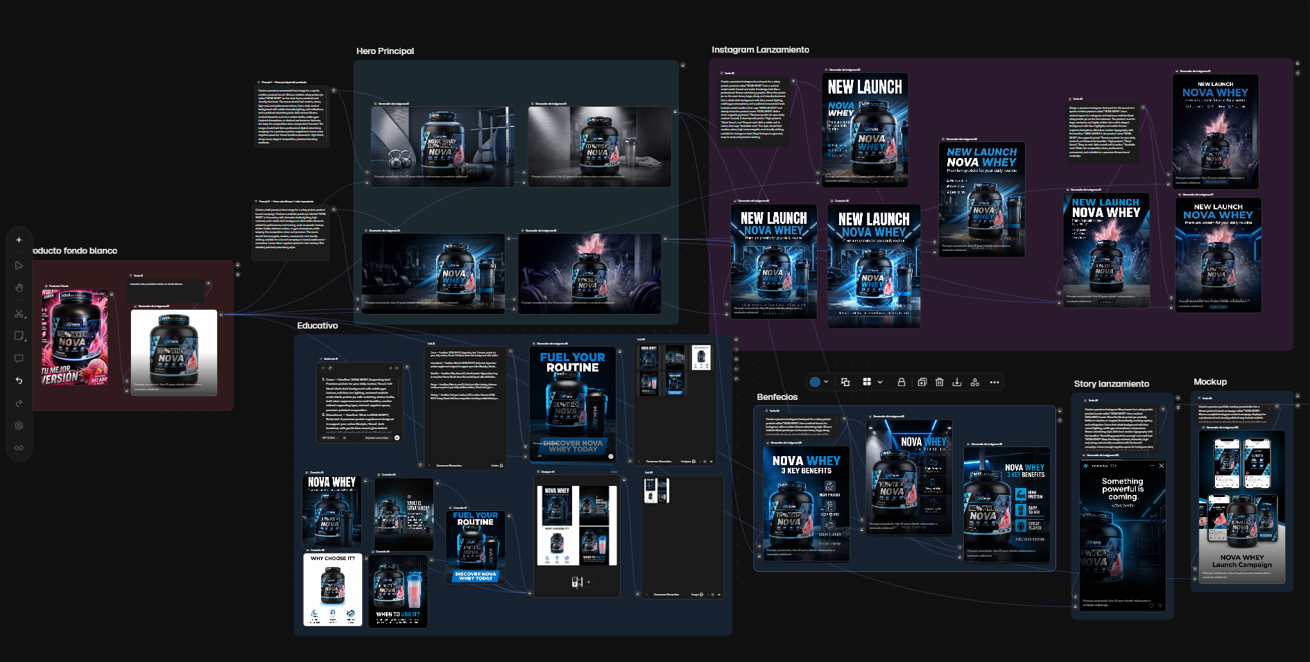Viewport: 1310px width, 662px height.
Task: Open the scissors cut tool
Action: coord(19,314)
